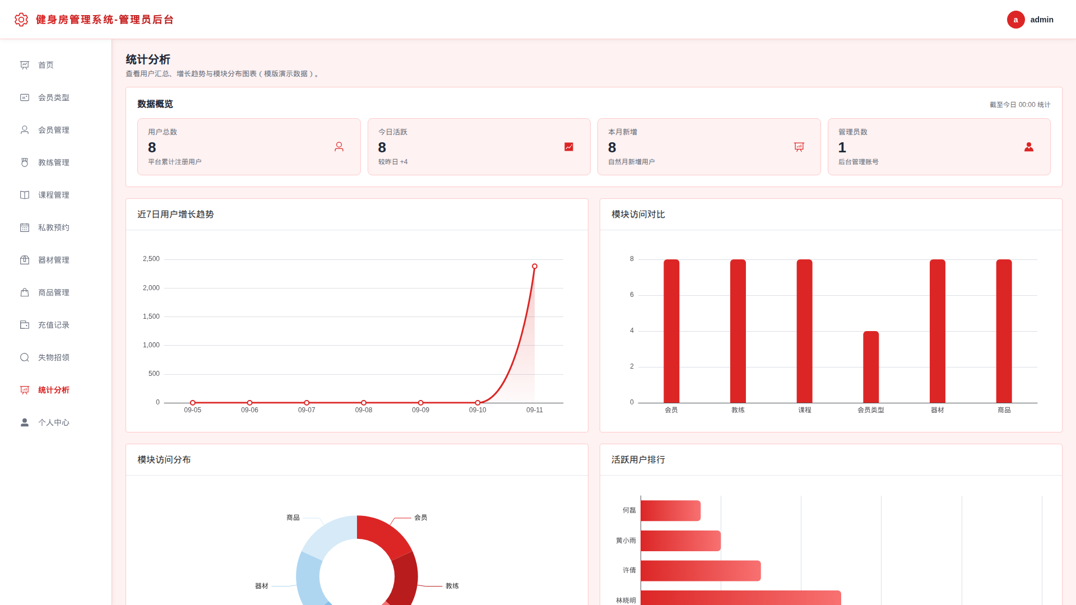Click the 林晓明 bar in 活跃用户排行
This screenshot has width=1076, height=605.
point(741,598)
